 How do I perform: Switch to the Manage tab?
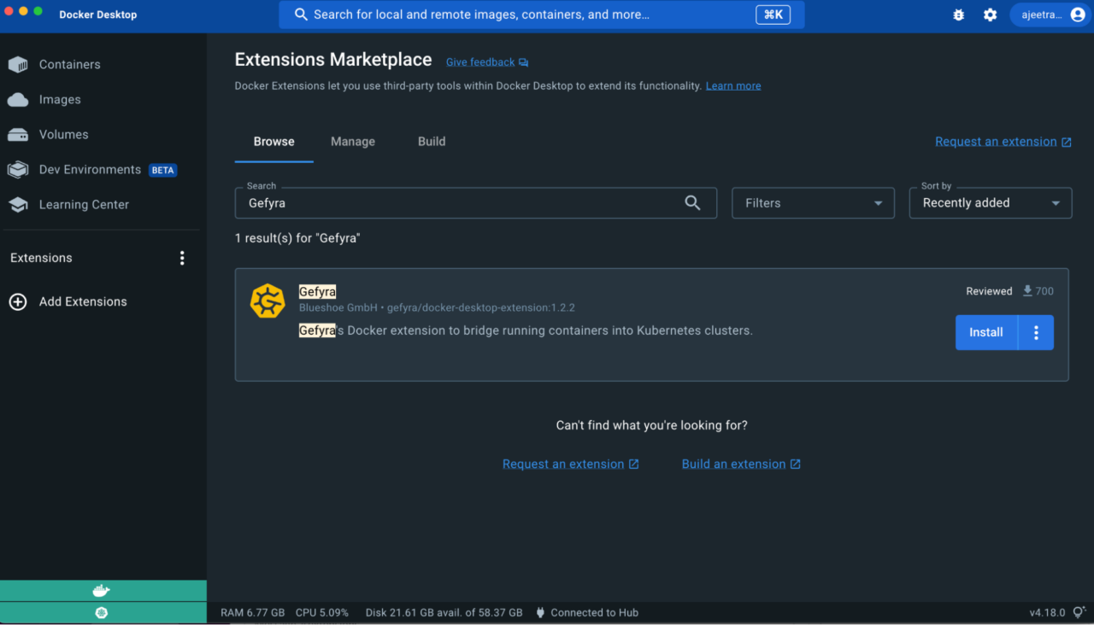(x=353, y=141)
